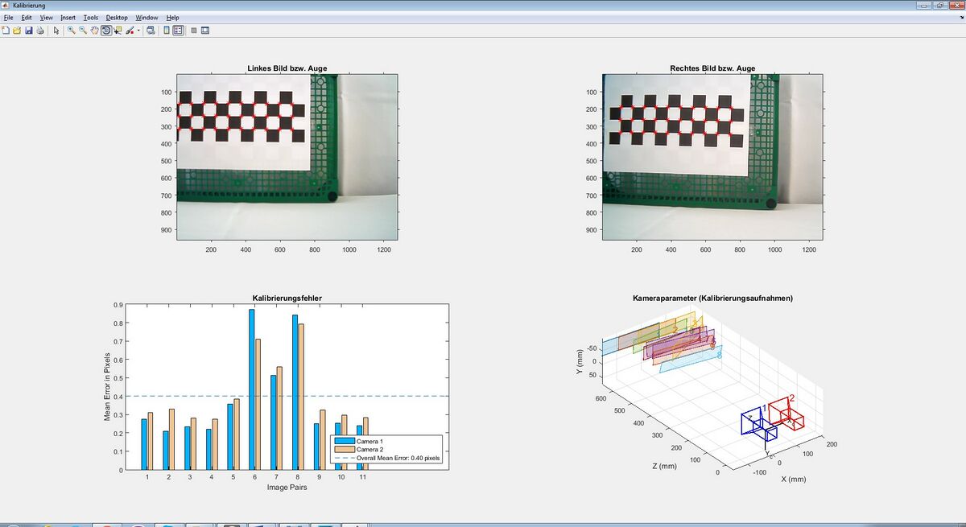Toggle the Rotate 3D tool off
This screenshot has width=966, height=527.
pyautogui.click(x=105, y=31)
